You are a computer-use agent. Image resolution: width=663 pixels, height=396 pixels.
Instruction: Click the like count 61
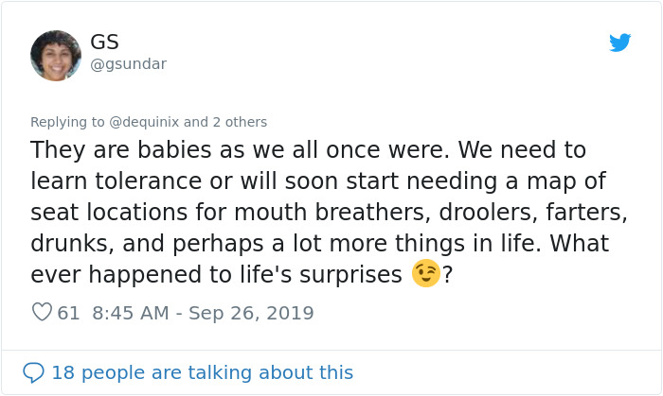coord(69,313)
